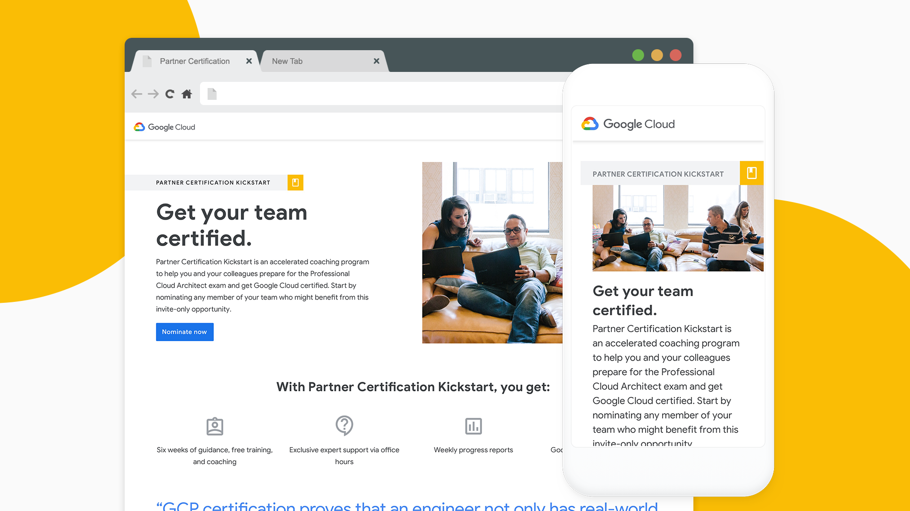Click the phone PARTNER CERTIFICATION KICKSTART label
Screen dimensions: 910x511
[658, 174]
